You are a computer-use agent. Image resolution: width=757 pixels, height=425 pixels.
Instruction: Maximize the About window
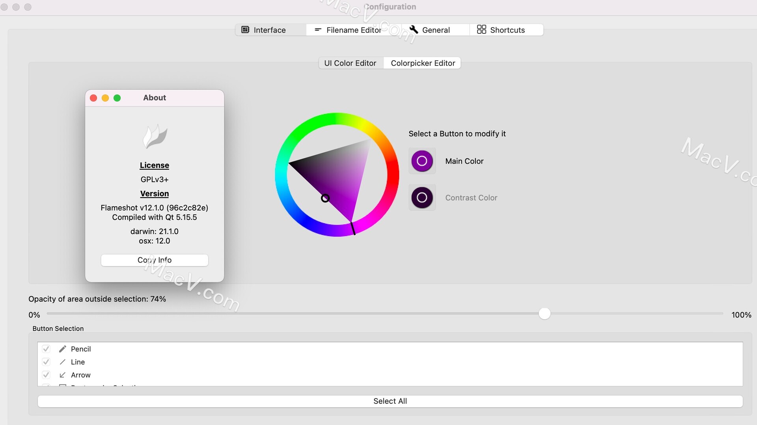point(117,98)
